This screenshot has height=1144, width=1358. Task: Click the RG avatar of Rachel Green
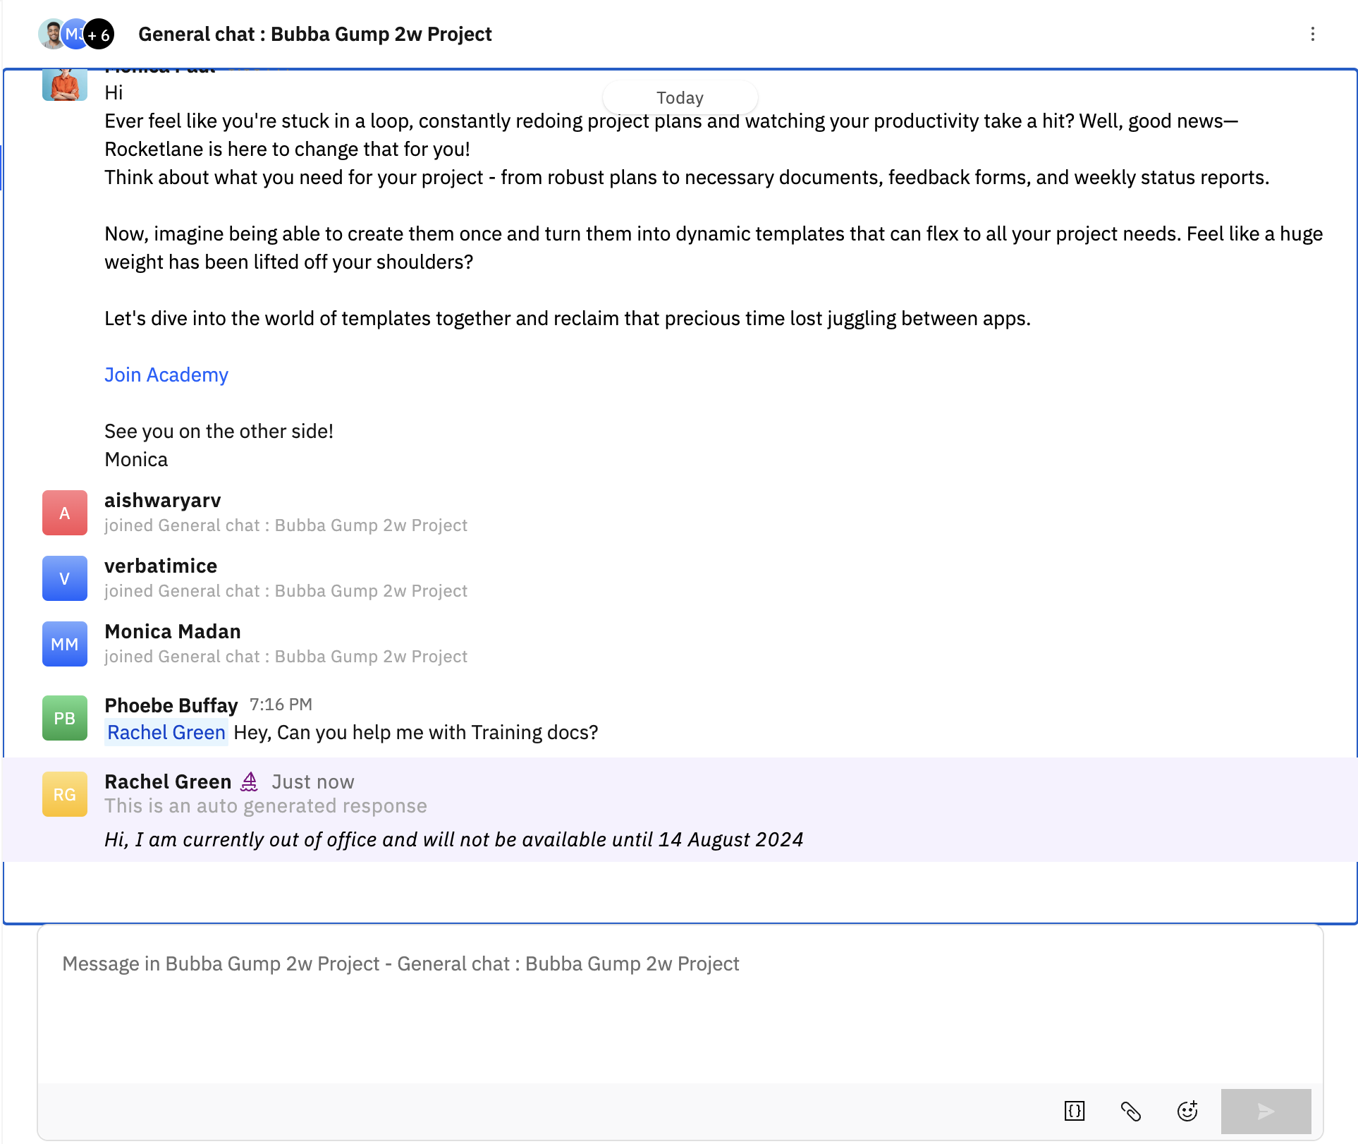64,794
